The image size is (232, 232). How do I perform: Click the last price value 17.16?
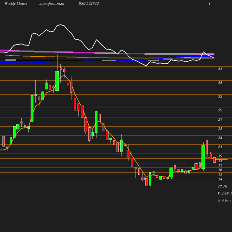[222, 187]
